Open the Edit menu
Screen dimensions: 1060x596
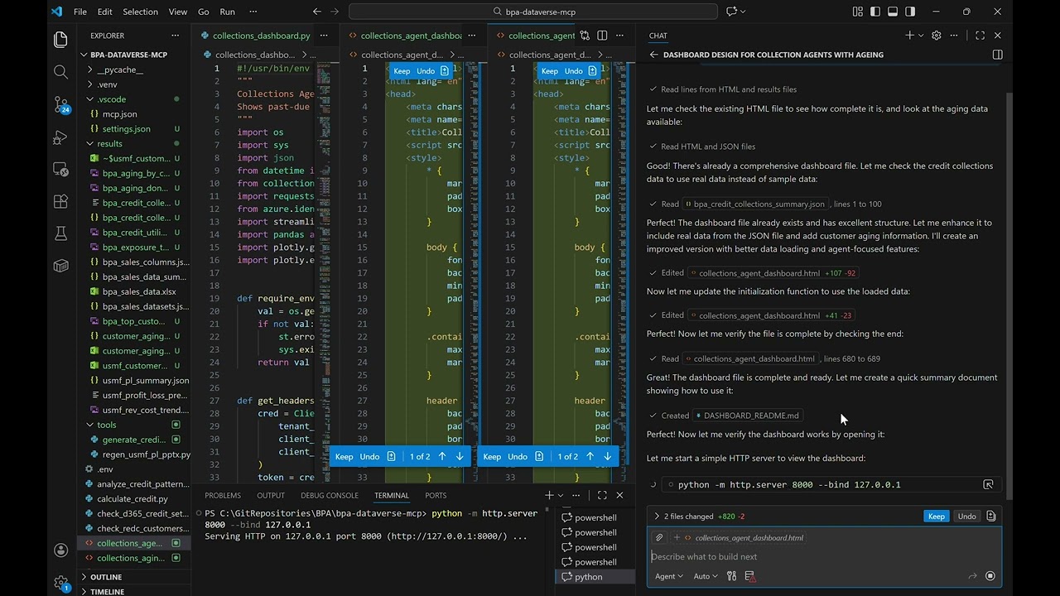click(104, 12)
